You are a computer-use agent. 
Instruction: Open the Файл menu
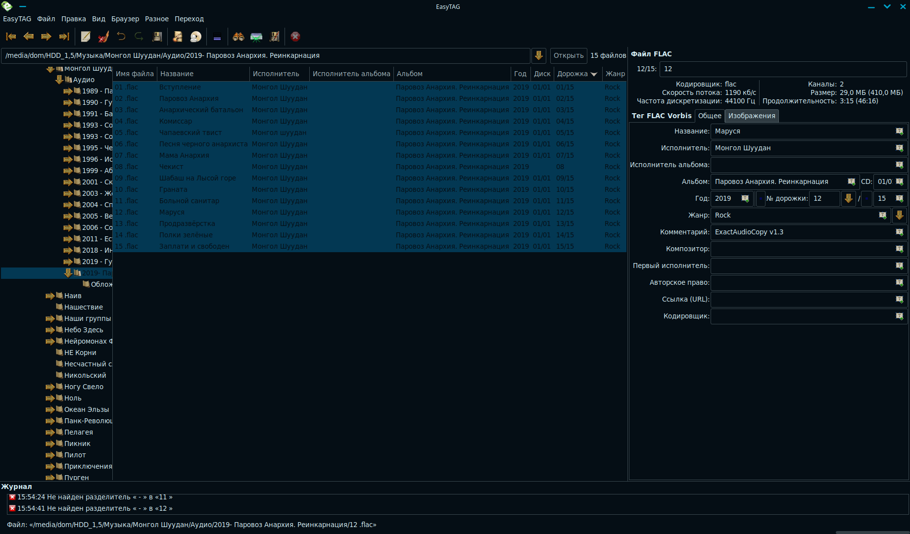(x=46, y=19)
